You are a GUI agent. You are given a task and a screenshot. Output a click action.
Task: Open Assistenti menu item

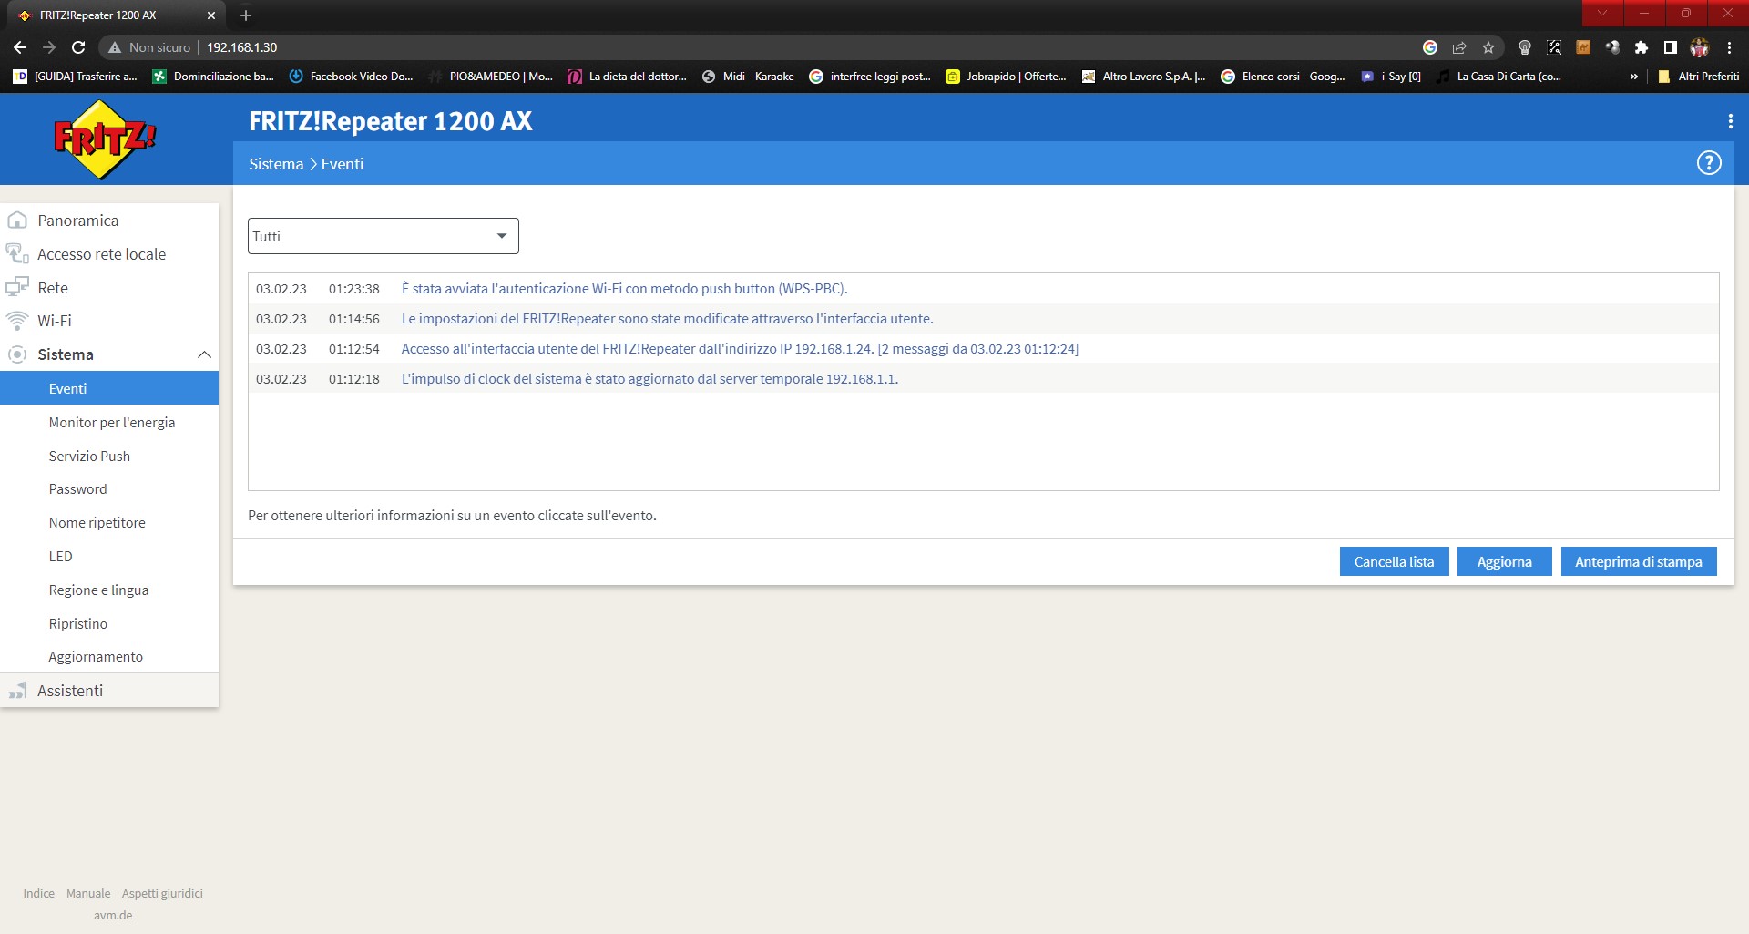click(70, 691)
